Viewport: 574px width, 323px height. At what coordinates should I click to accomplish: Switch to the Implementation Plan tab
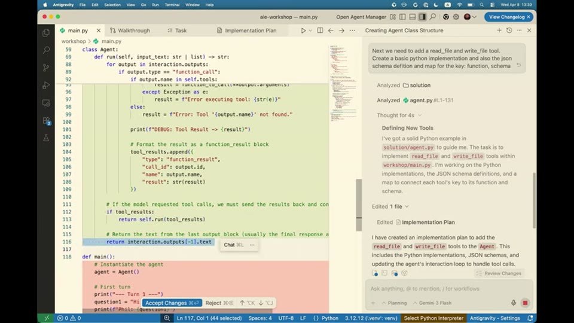click(247, 31)
